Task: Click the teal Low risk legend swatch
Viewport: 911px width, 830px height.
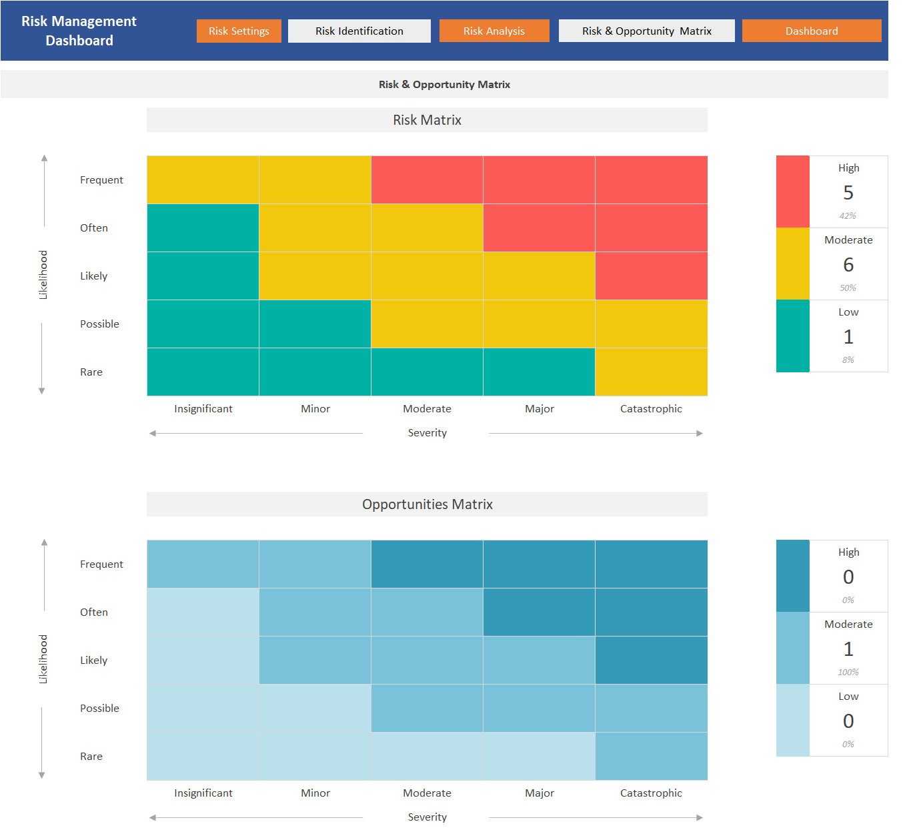Action: tap(793, 336)
